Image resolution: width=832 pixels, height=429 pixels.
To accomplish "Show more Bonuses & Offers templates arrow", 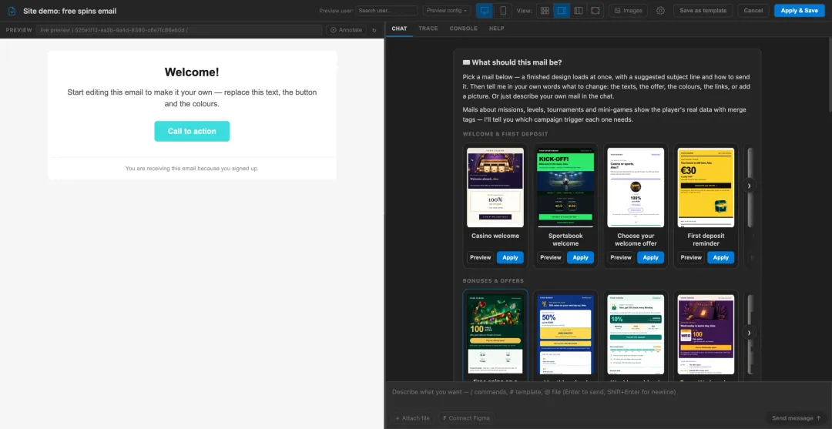I will click(749, 333).
